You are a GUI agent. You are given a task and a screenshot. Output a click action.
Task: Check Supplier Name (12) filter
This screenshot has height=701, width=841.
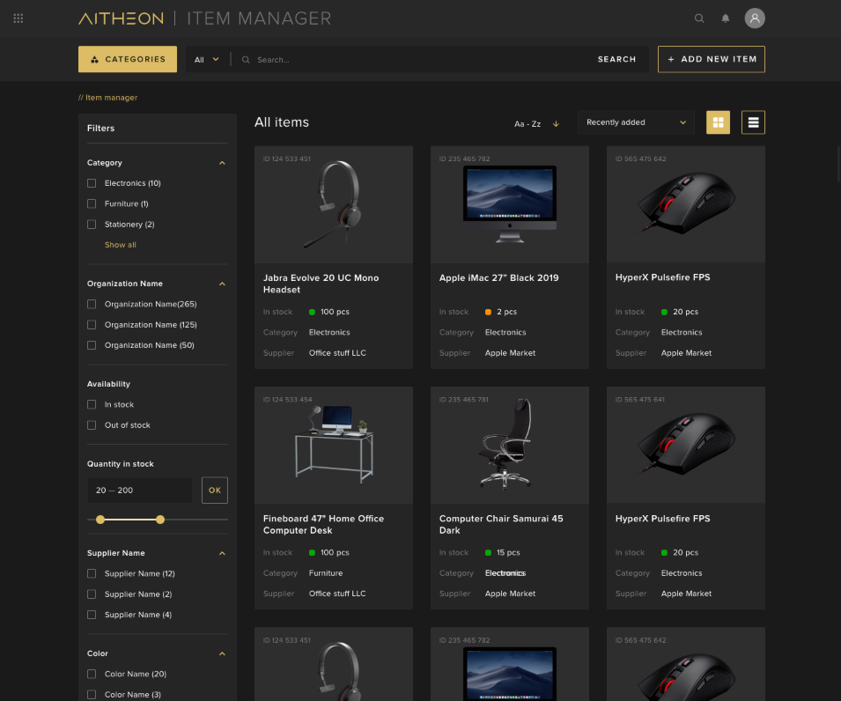coord(92,574)
